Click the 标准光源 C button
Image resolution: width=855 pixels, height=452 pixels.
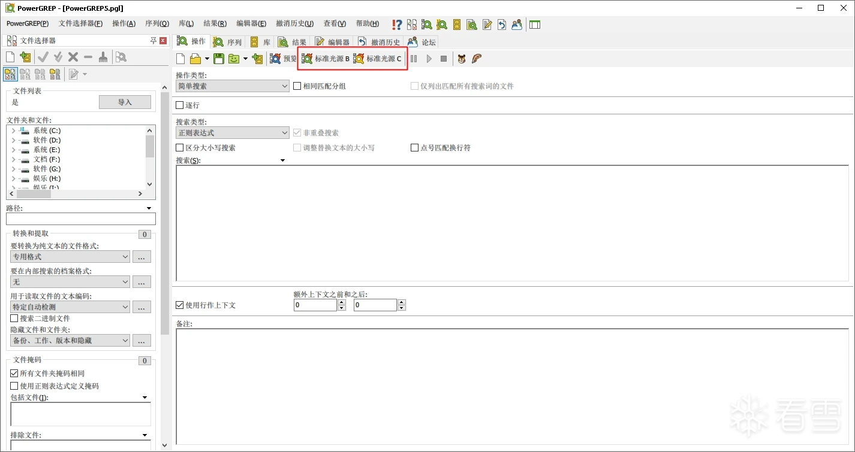(377, 59)
